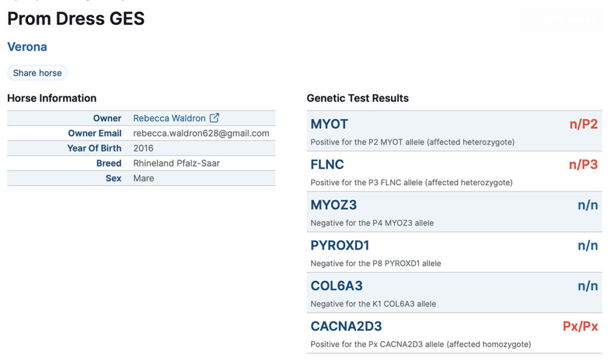Click the n/n result in PYROXD1 row
The height and width of the screenshot is (364, 614).
point(588,245)
